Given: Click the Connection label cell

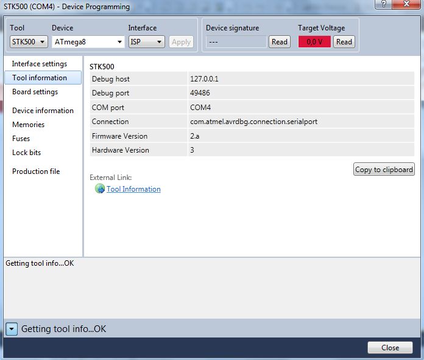Looking at the screenshot, I should coord(138,122).
